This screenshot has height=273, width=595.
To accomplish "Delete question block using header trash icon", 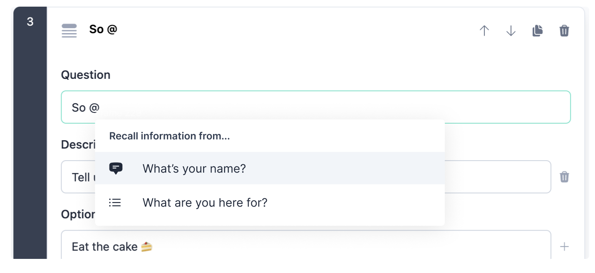I will [564, 31].
